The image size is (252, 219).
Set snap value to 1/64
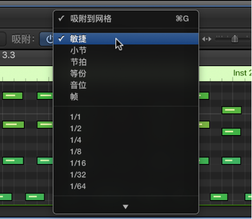point(126,186)
